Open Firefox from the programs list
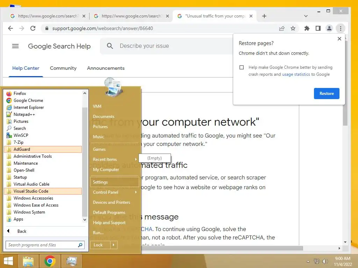Viewport: 358px width, 268px height. [43, 94]
